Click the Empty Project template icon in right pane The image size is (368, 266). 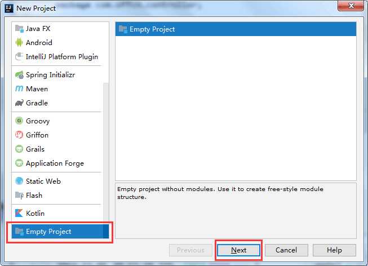(123, 29)
